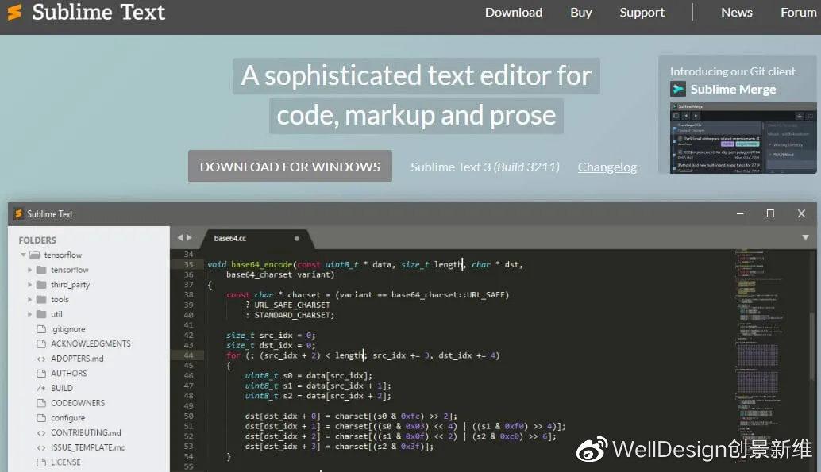Click the configure file icon
The width and height of the screenshot is (821, 472).
41,417
